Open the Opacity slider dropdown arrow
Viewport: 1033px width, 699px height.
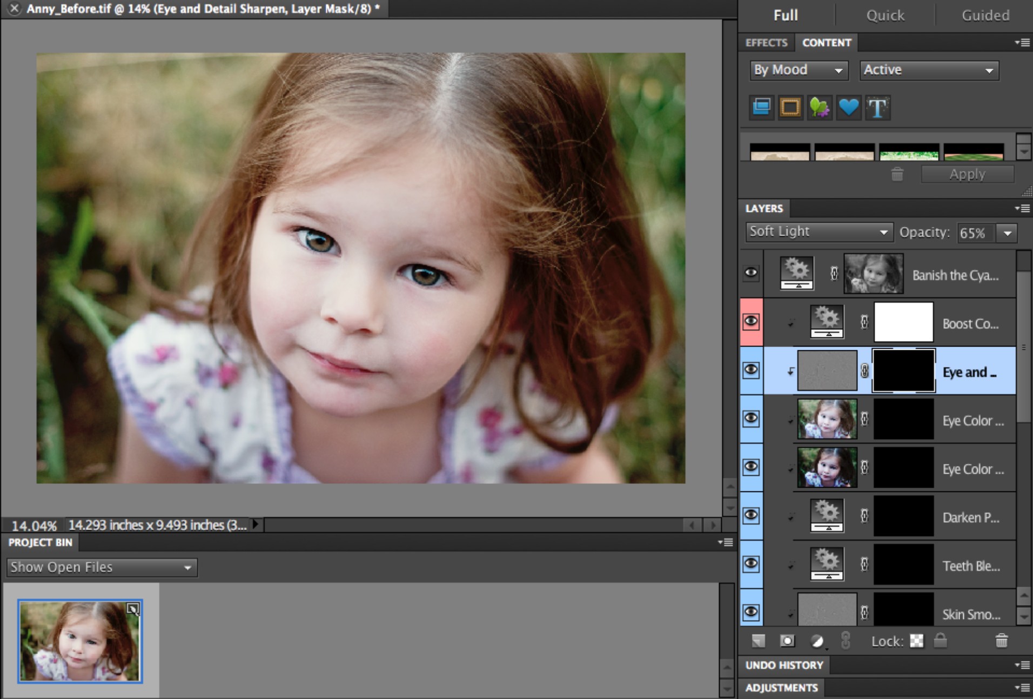tap(1007, 233)
